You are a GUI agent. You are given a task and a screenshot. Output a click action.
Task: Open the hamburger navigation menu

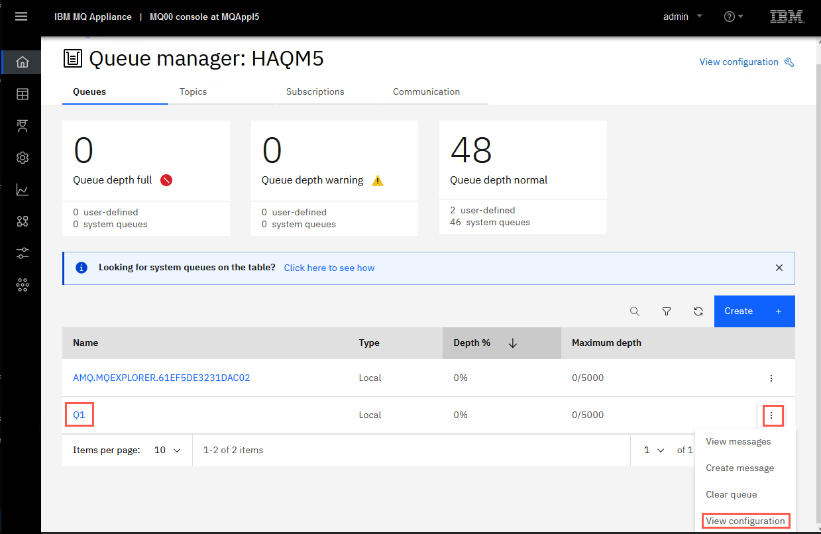click(21, 17)
